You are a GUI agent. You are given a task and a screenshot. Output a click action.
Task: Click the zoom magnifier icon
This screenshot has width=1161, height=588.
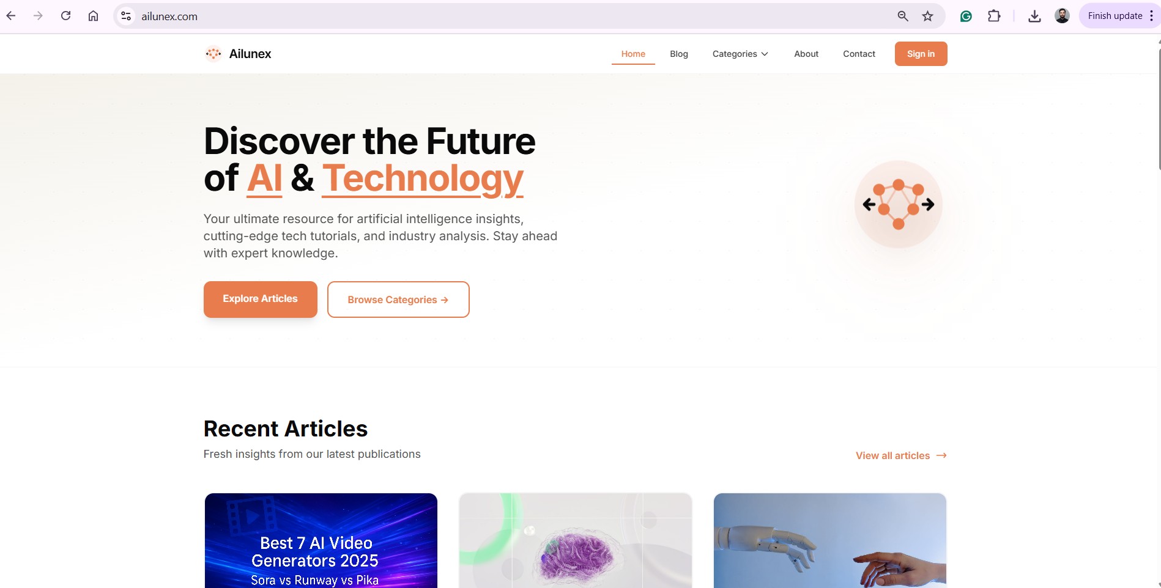coord(902,16)
